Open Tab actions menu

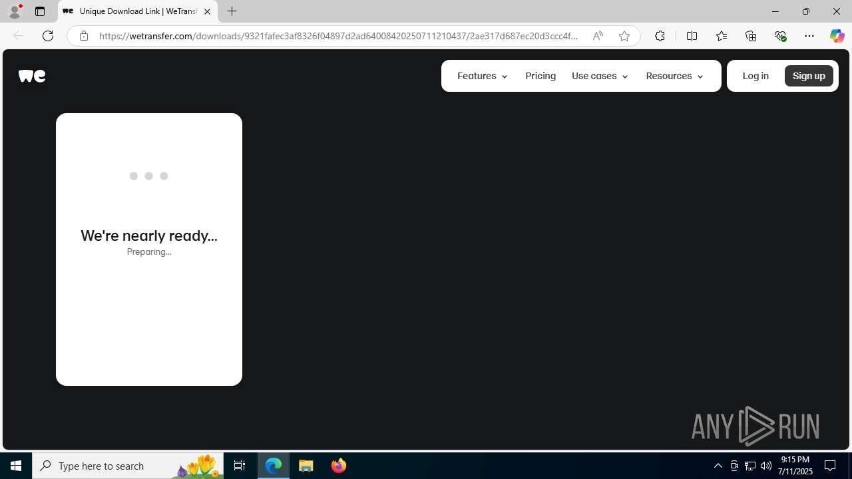click(40, 11)
